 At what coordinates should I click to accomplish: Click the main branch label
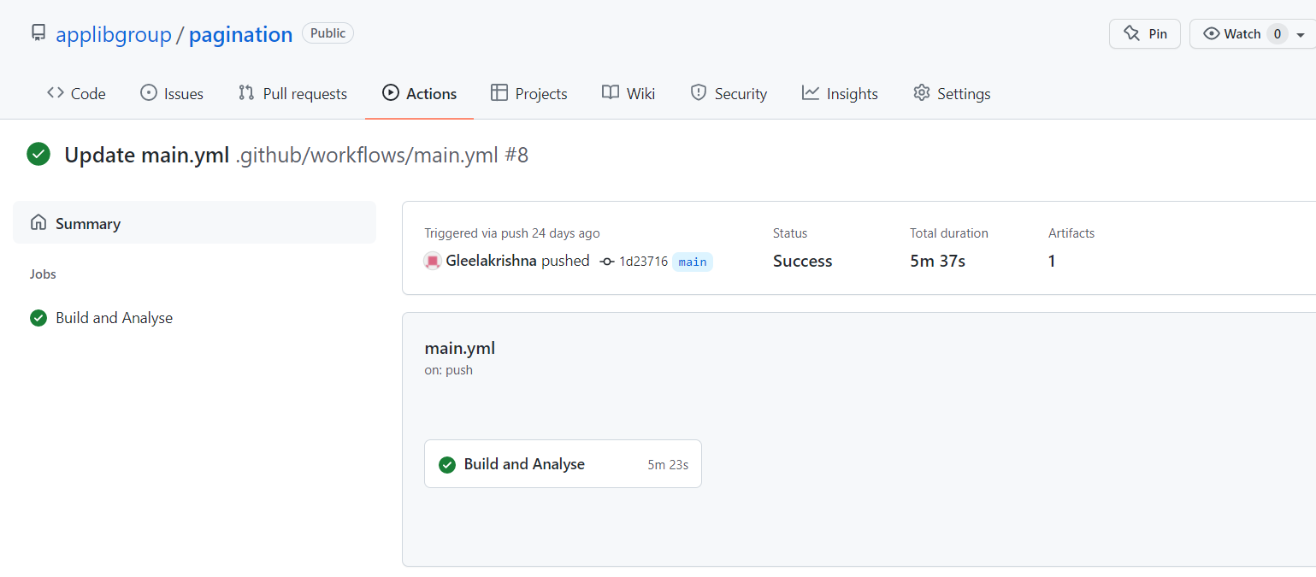pos(693,262)
